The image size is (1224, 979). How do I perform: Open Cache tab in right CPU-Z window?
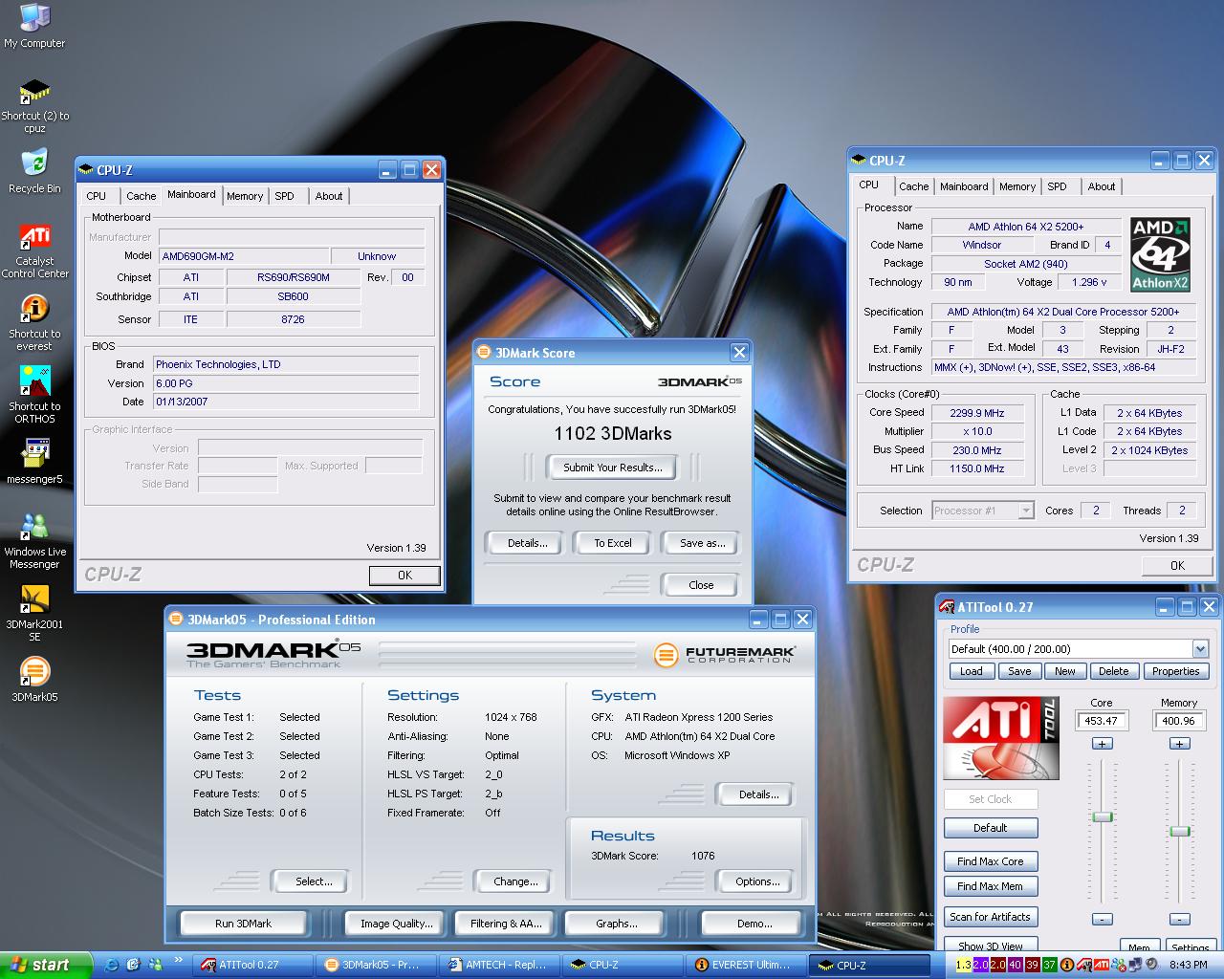tap(913, 186)
